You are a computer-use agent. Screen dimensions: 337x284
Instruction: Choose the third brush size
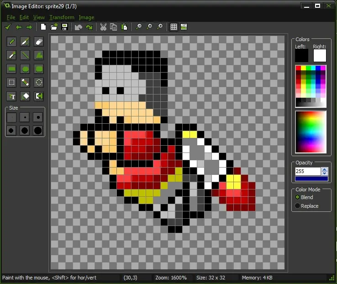pyautogui.click(x=38, y=117)
